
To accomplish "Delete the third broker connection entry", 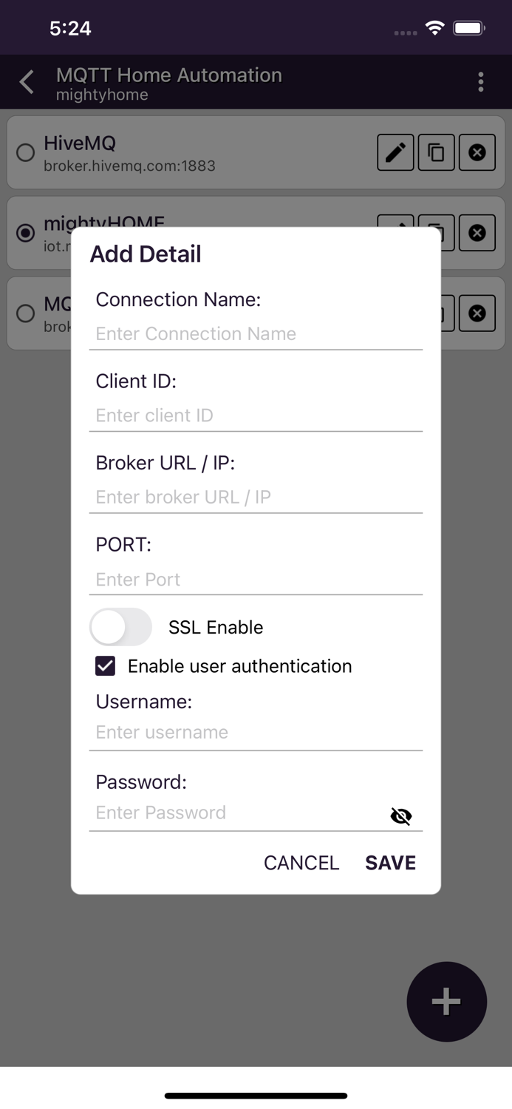I will pyautogui.click(x=477, y=313).
